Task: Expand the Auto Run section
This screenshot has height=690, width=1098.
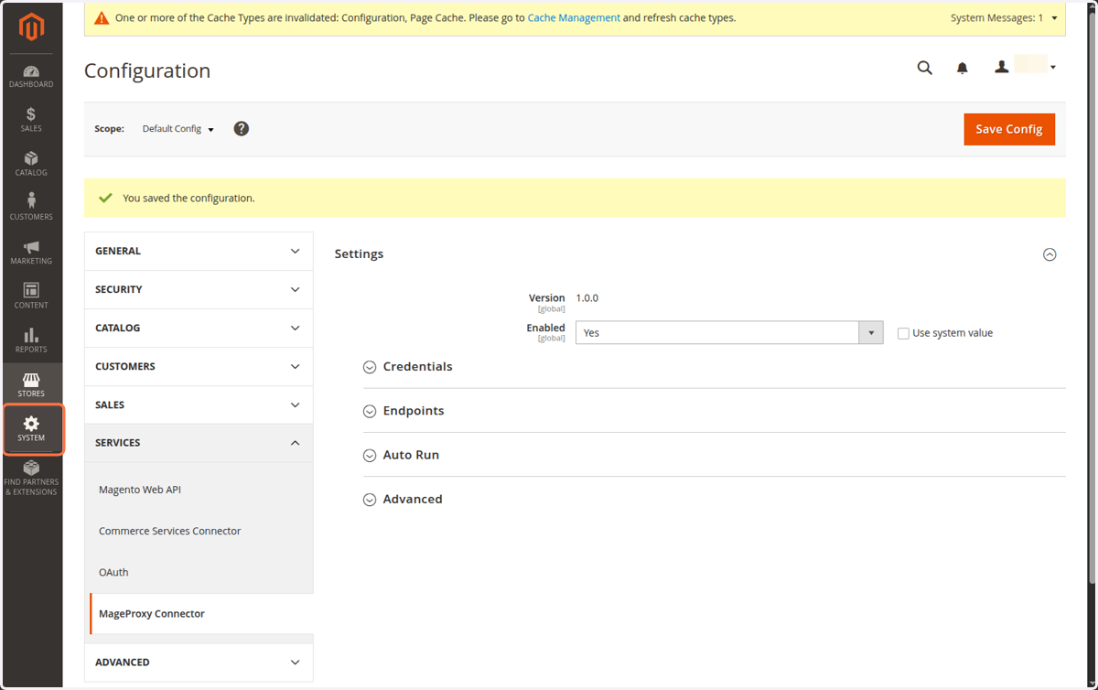Action: coord(401,455)
